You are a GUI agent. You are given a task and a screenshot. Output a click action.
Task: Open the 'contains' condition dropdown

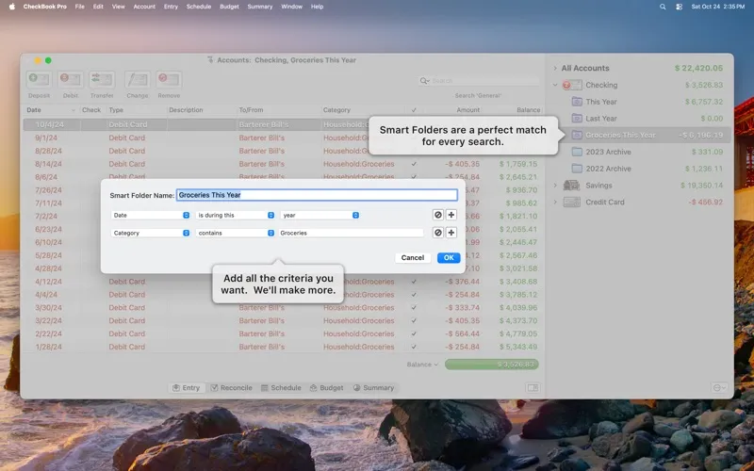click(x=235, y=233)
